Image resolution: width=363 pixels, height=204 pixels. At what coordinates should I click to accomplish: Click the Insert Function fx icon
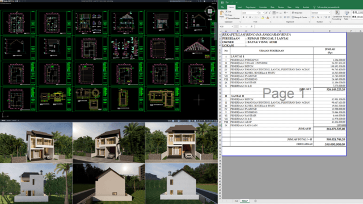[251, 27]
